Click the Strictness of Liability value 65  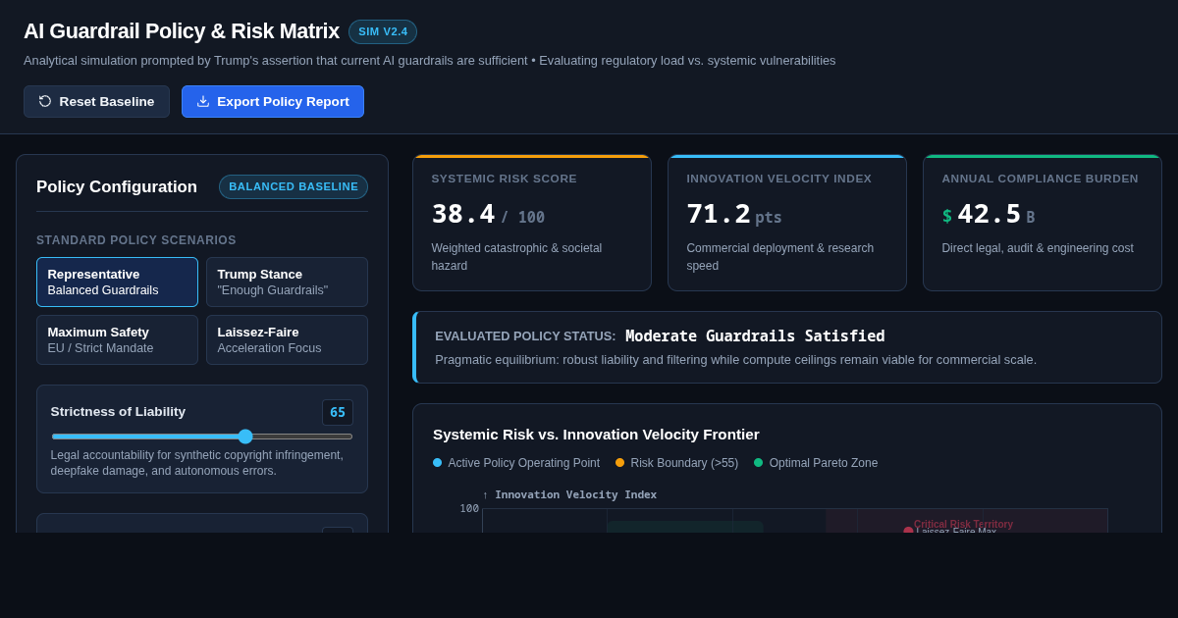tap(338, 413)
